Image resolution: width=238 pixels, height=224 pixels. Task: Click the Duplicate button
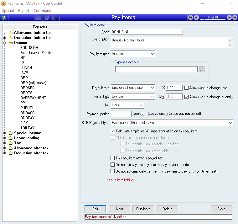pos(143,209)
